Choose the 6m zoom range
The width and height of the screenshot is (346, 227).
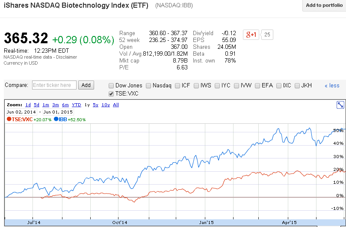click(x=65, y=105)
